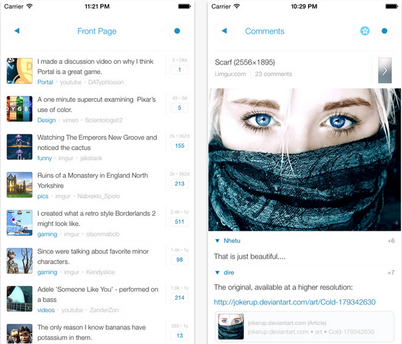402x344 pixels.
Task: Tap the Front Page title
Action: tap(97, 31)
